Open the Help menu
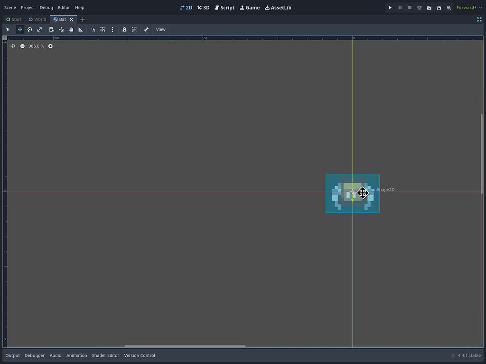The height and width of the screenshot is (364, 486). (79, 8)
